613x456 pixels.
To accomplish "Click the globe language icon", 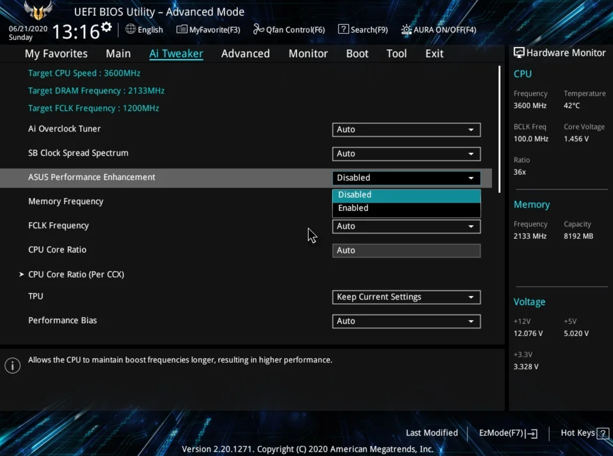I will click(130, 29).
